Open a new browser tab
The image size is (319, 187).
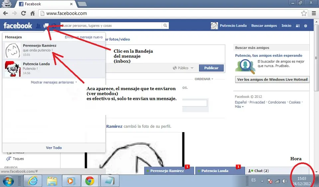[82, 4]
